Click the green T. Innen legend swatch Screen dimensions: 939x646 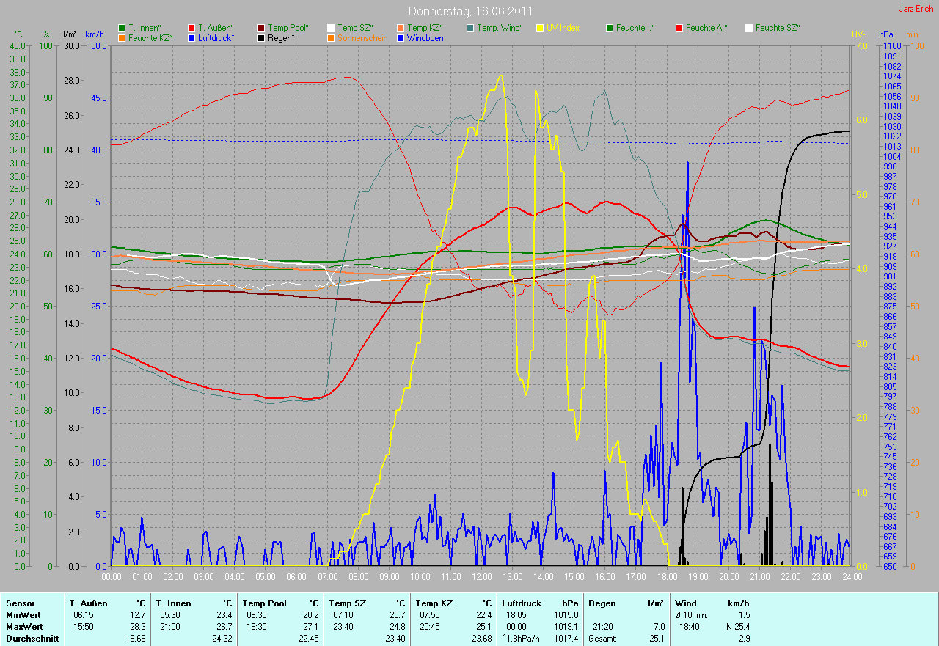(x=122, y=28)
